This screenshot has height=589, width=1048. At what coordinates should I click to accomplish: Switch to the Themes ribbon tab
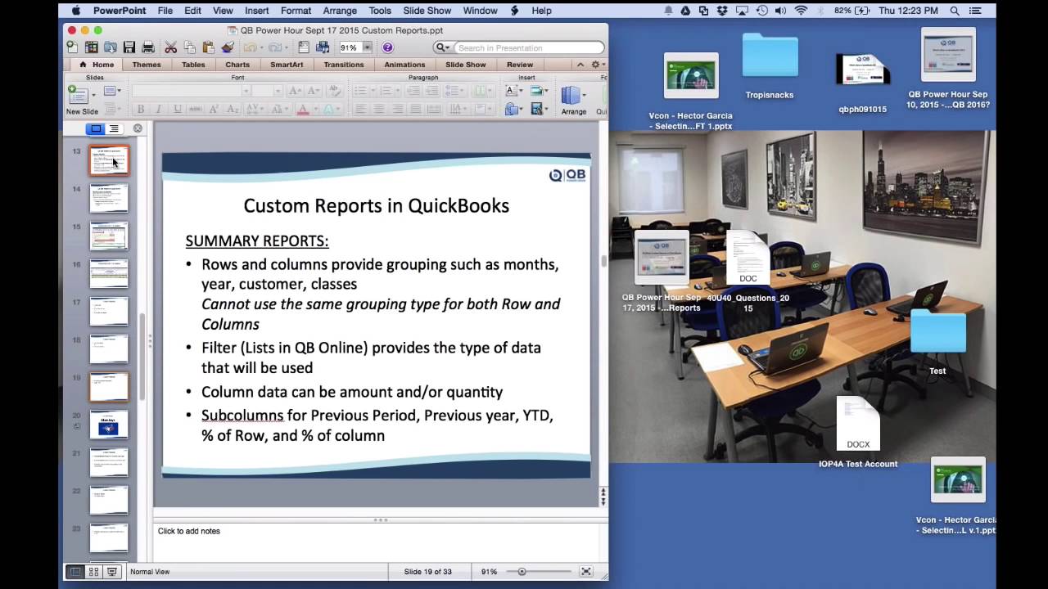point(147,65)
